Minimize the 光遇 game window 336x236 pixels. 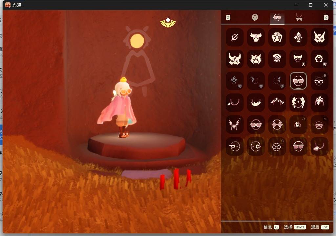point(296,5)
